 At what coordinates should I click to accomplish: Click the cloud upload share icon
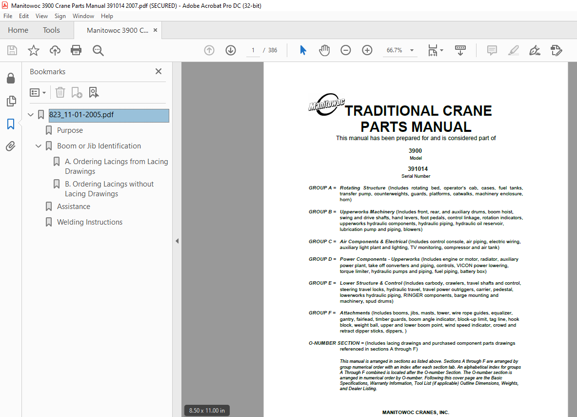tap(55, 50)
